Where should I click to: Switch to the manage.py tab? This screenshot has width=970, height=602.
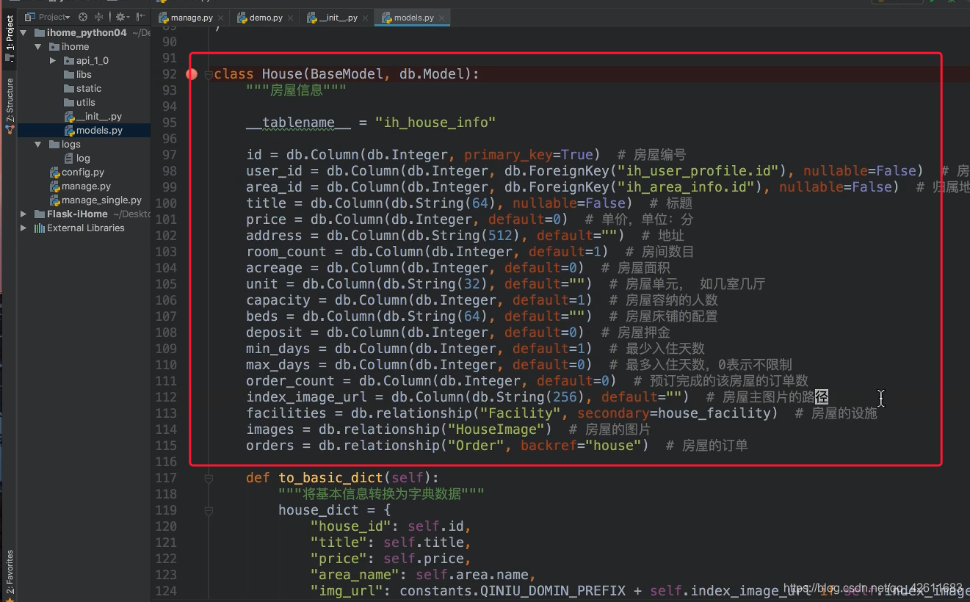[191, 18]
